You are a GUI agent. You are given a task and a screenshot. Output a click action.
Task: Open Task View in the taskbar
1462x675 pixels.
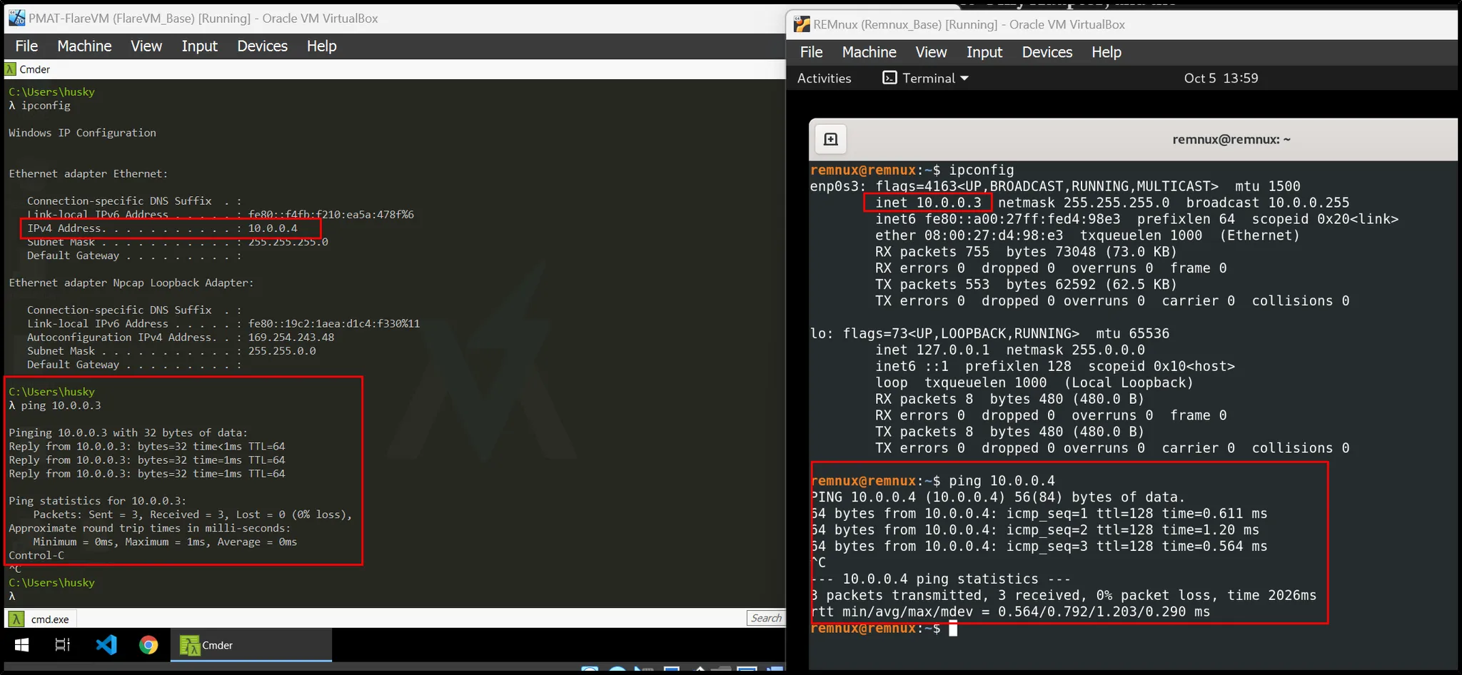coord(63,645)
